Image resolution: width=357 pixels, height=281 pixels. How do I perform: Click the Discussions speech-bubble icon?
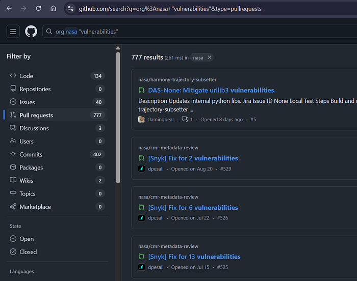click(13, 128)
